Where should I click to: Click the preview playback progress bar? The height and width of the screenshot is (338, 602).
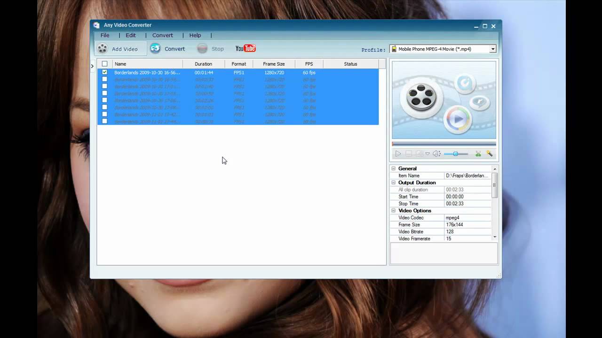(x=444, y=144)
